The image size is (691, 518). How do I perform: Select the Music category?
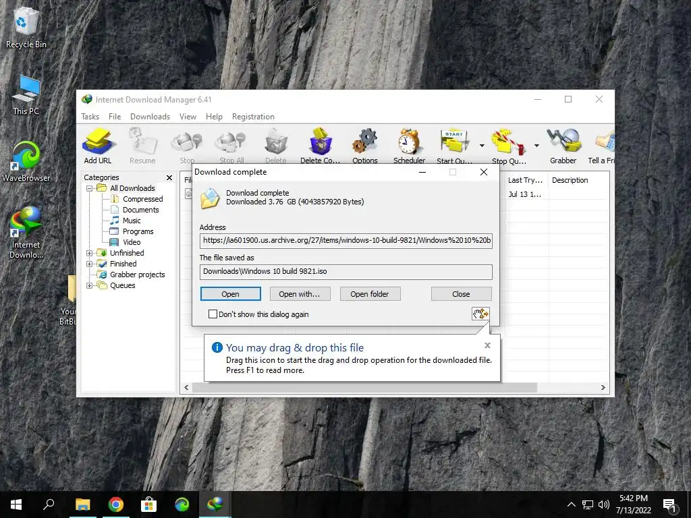click(x=132, y=221)
